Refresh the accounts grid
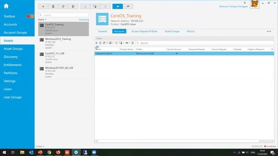This screenshot has width=278, height=156. [104, 43]
